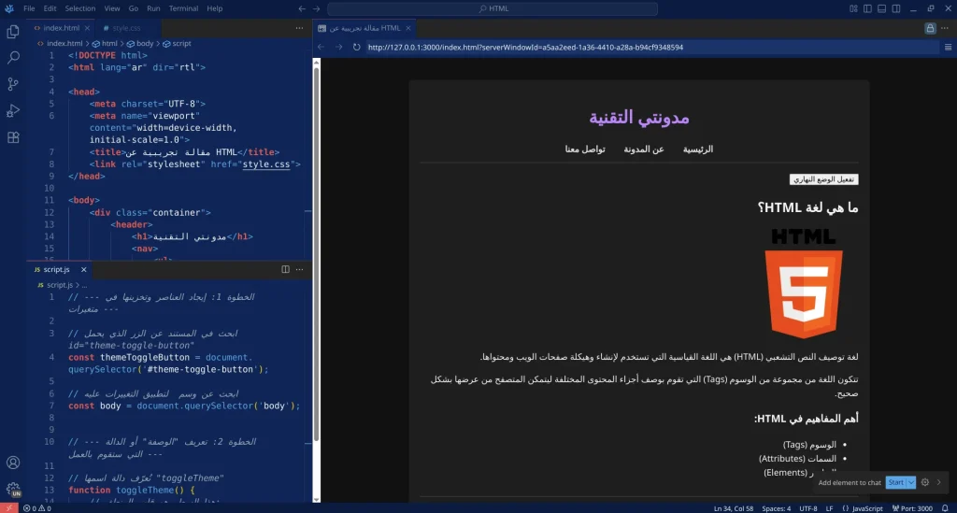Reload the browser preview page
This screenshot has height=513, width=957.
tap(356, 47)
